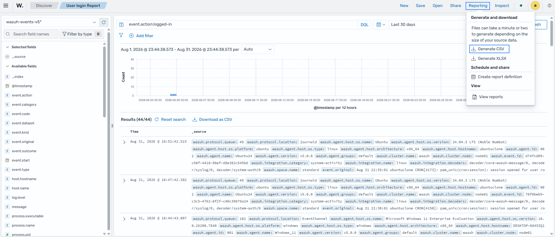Open the help icon in top bar
Viewport: 555px width, 237px height.
pyautogui.click(x=549, y=6)
